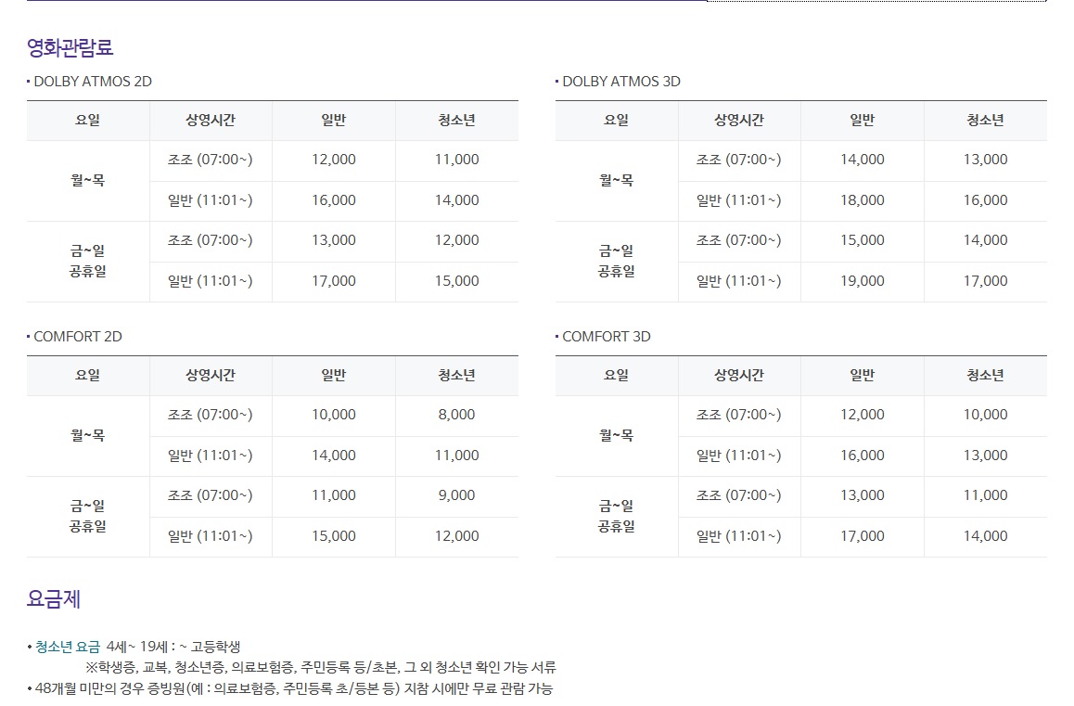Click 14,000 청소년 price, DOLBY ATMOS 2D 월~목 일반

point(457,200)
